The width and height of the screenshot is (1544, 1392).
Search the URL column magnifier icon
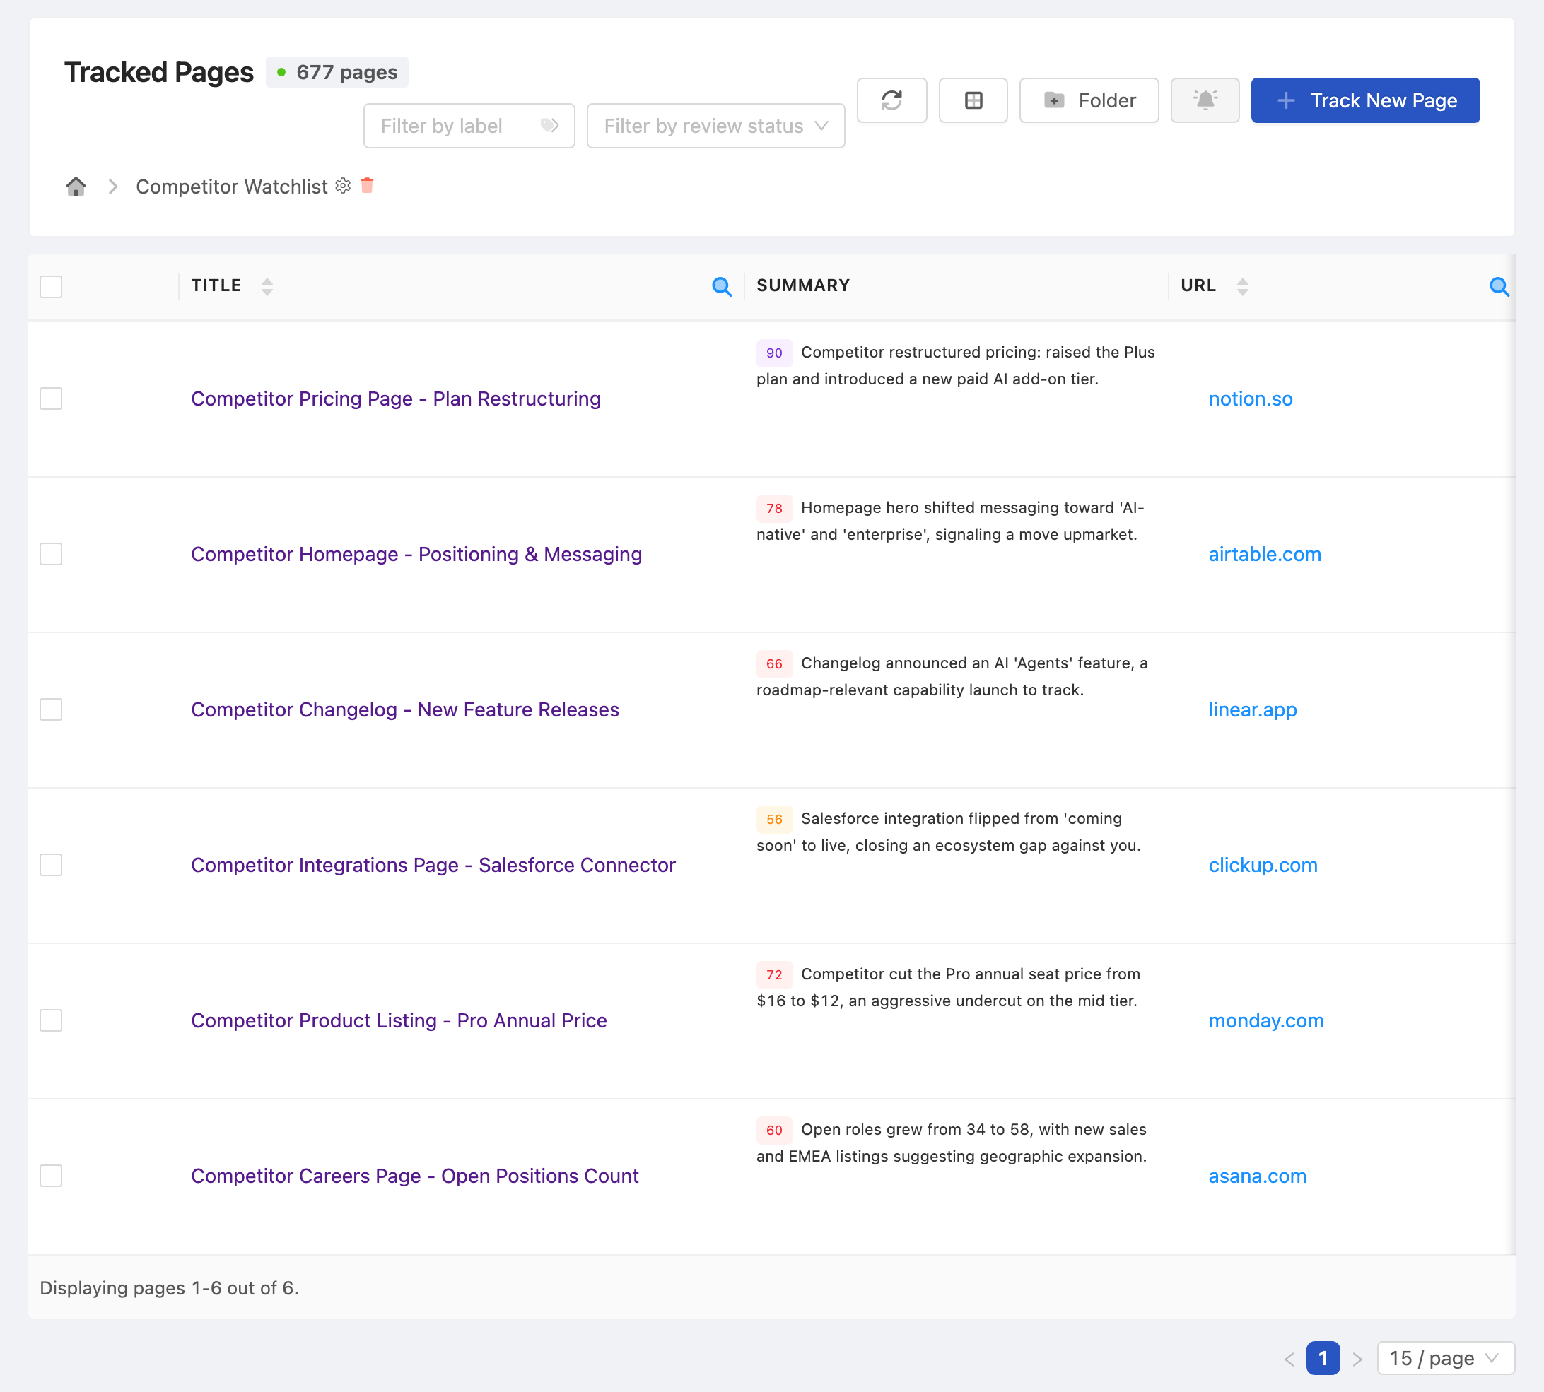1499,287
